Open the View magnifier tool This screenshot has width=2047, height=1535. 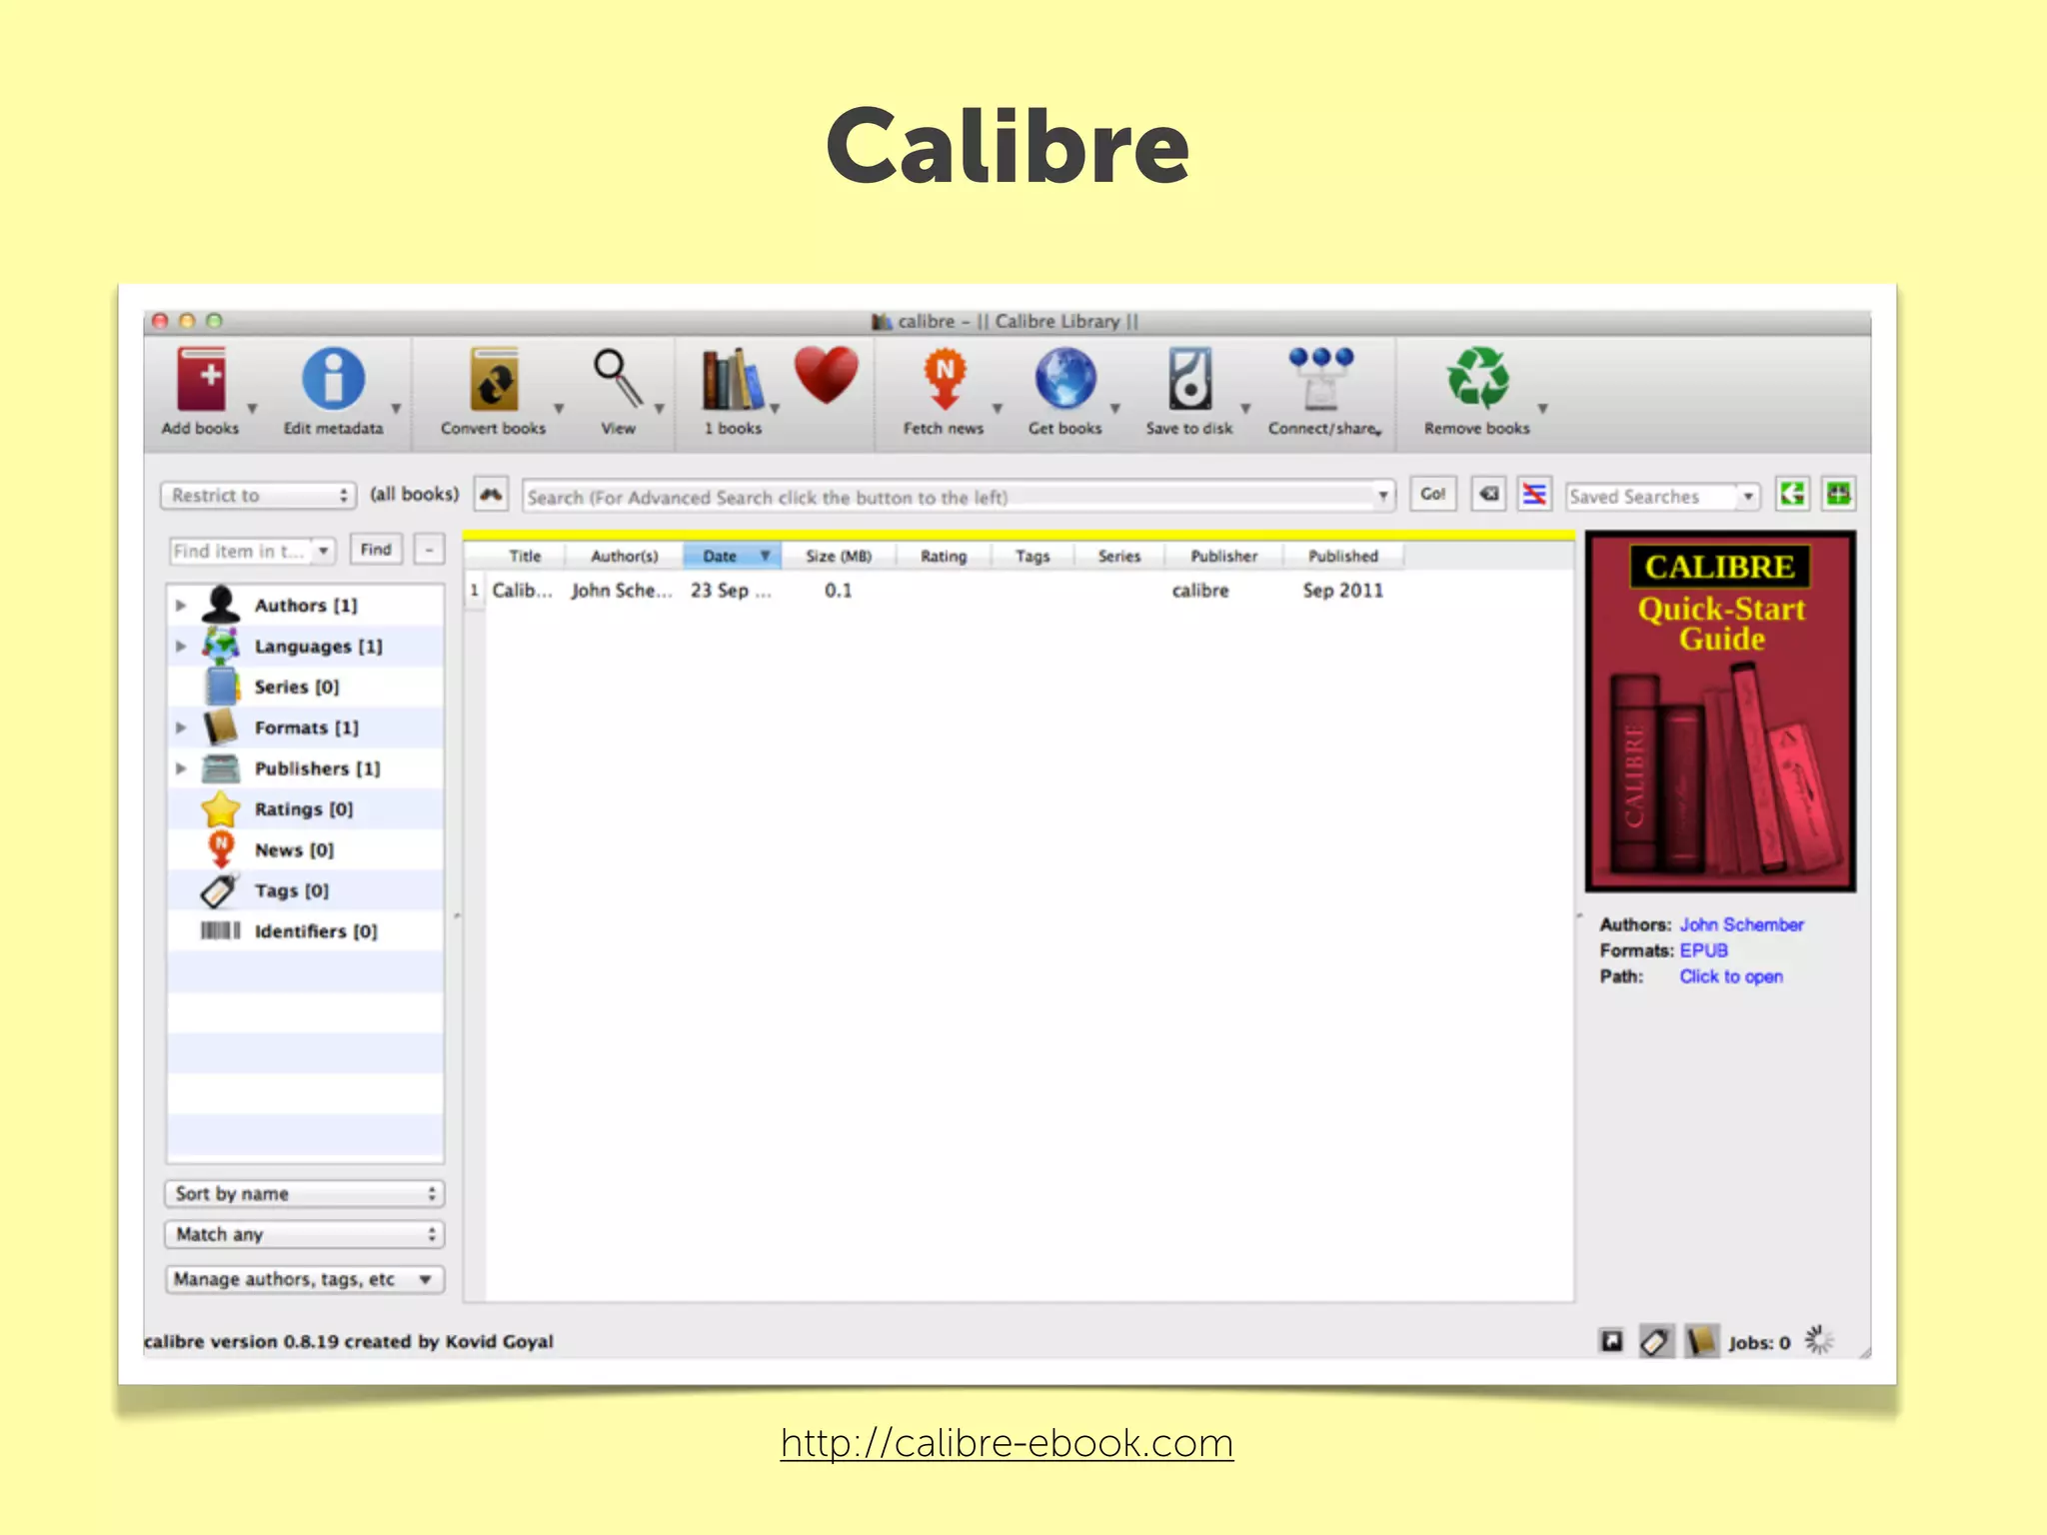619,379
